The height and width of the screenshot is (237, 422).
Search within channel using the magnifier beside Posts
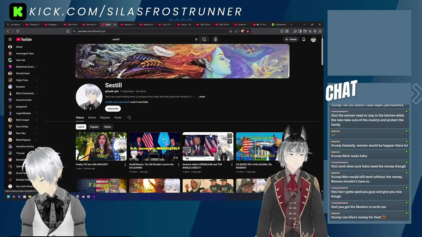tap(129, 118)
